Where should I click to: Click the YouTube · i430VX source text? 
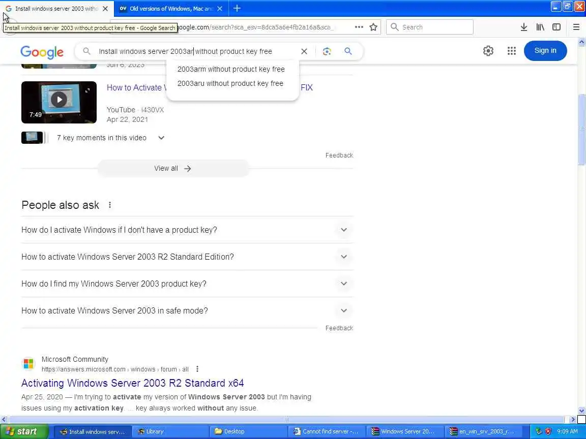(135, 110)
